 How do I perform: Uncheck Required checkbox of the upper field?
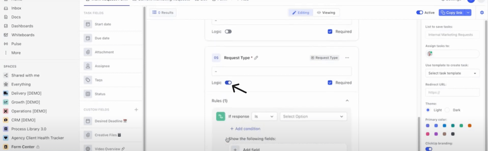(x=330, y=31)
